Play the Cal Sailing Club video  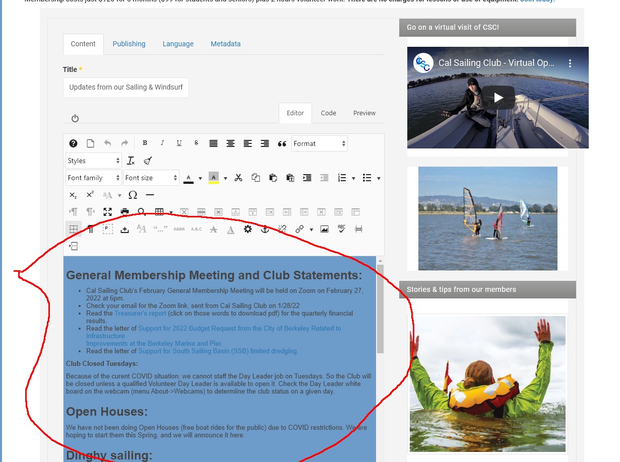(x=498, y=98)
